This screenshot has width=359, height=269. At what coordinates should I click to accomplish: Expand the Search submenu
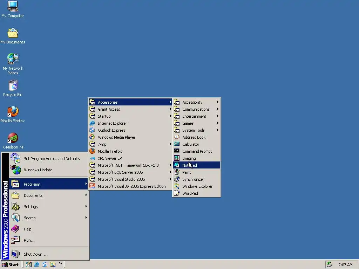49,218
